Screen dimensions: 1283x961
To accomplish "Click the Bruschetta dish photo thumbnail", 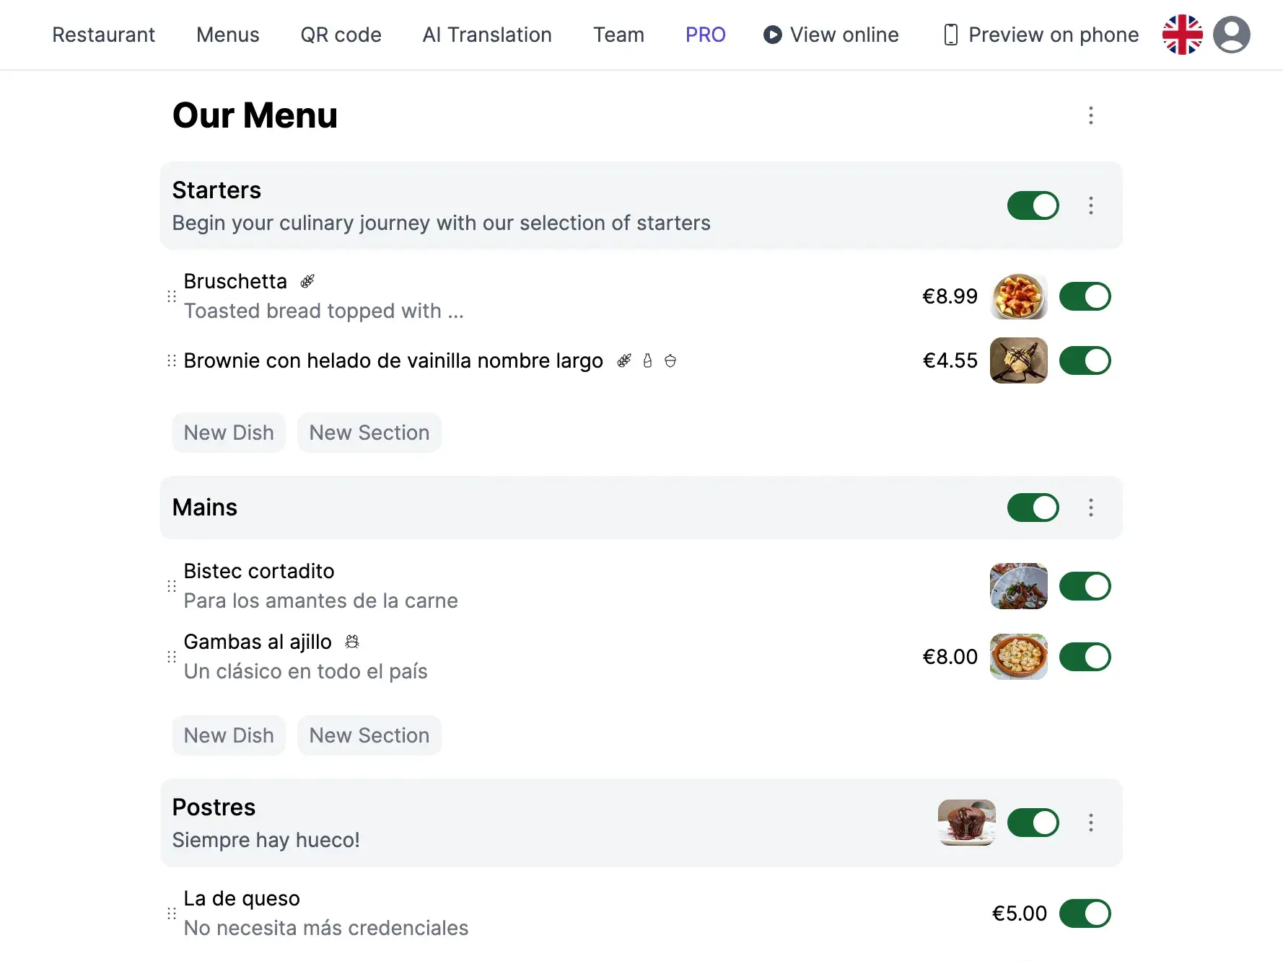I will pyautogui.click(x=1019, y=296).
